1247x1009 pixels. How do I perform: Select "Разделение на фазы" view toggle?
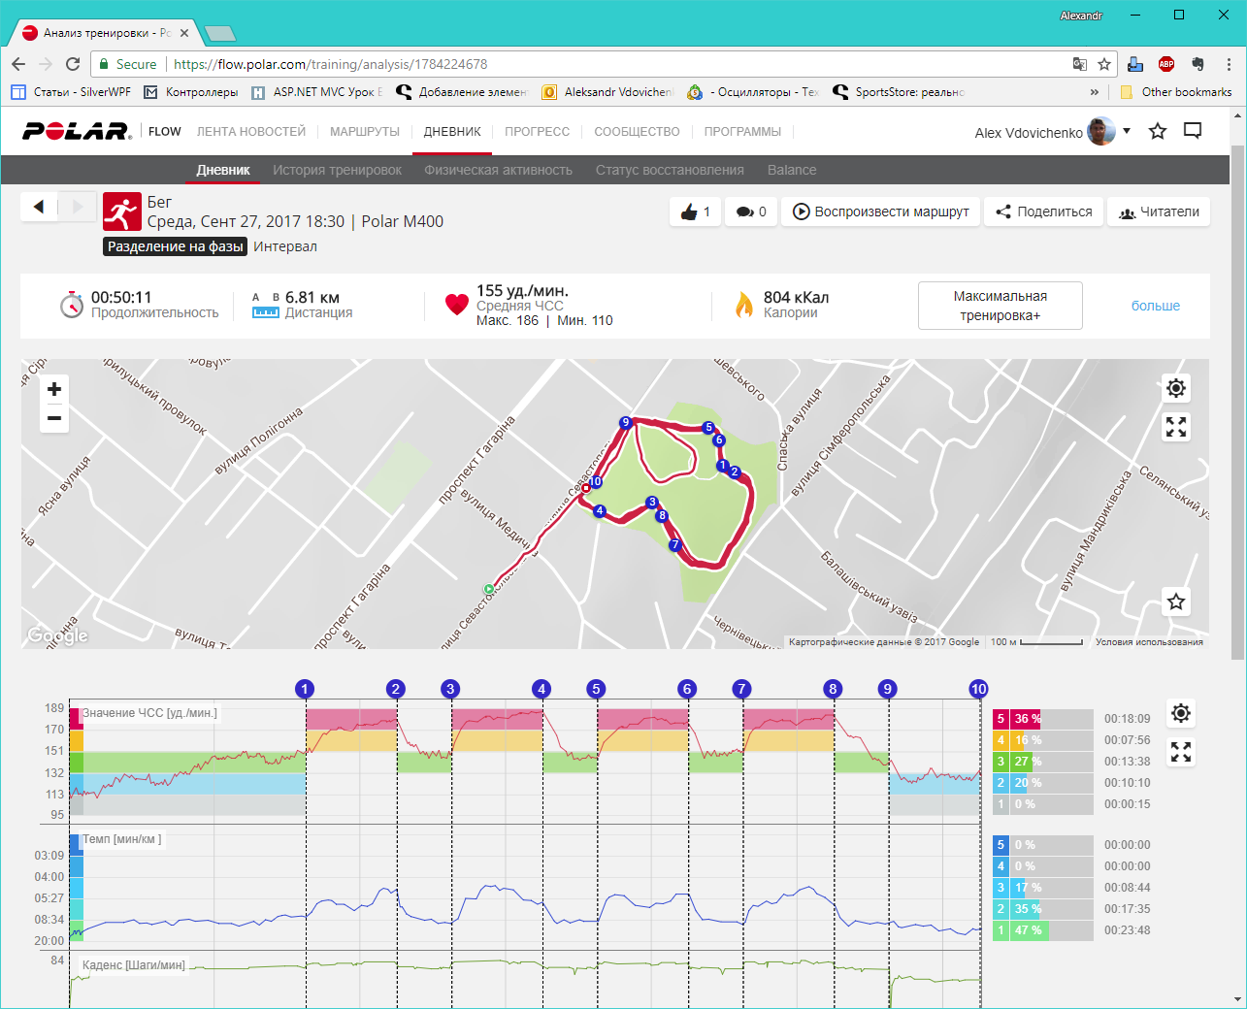tap(176, 246)
